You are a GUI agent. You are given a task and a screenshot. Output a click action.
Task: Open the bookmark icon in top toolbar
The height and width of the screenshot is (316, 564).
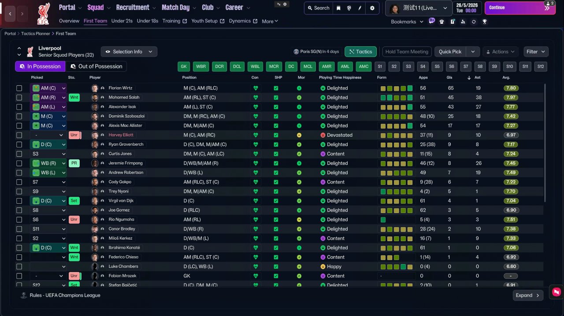point(338,8)
